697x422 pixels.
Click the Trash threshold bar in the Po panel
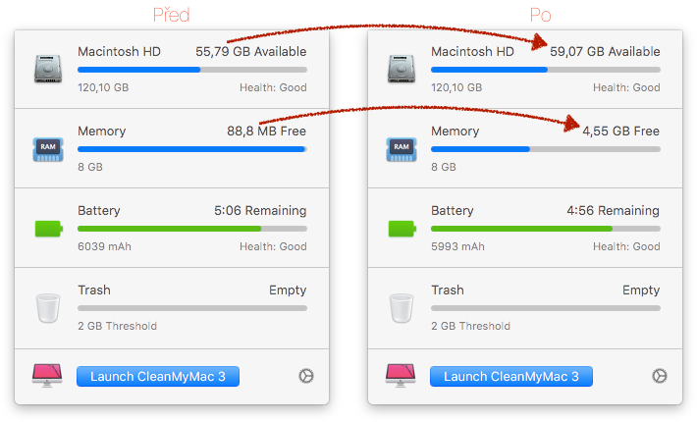coord(545,308)
